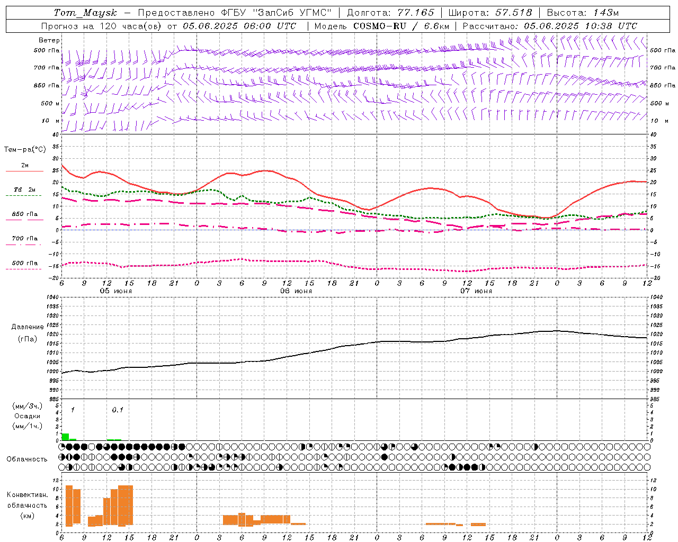Select the 850 гПа temperature legend label

coord(25,214)
